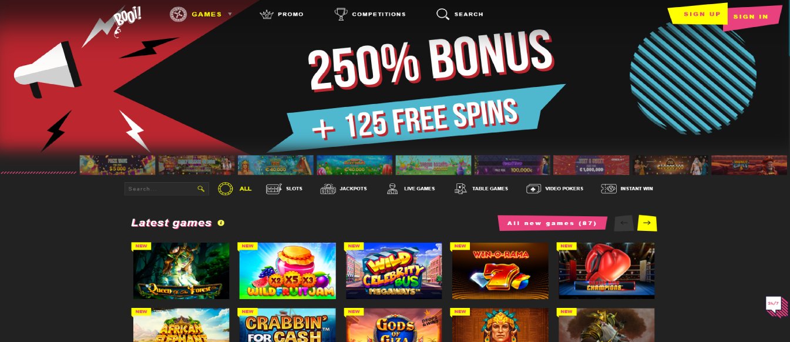Show next latest games with right arrow
The image size is (790, 342).
[647, 223]
